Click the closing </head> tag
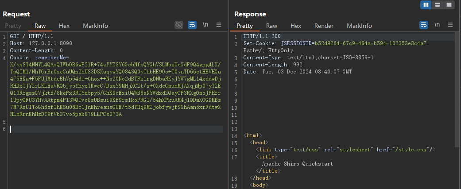Image resolution: width=461 pixels, height=189 pixels. point(260,178)
